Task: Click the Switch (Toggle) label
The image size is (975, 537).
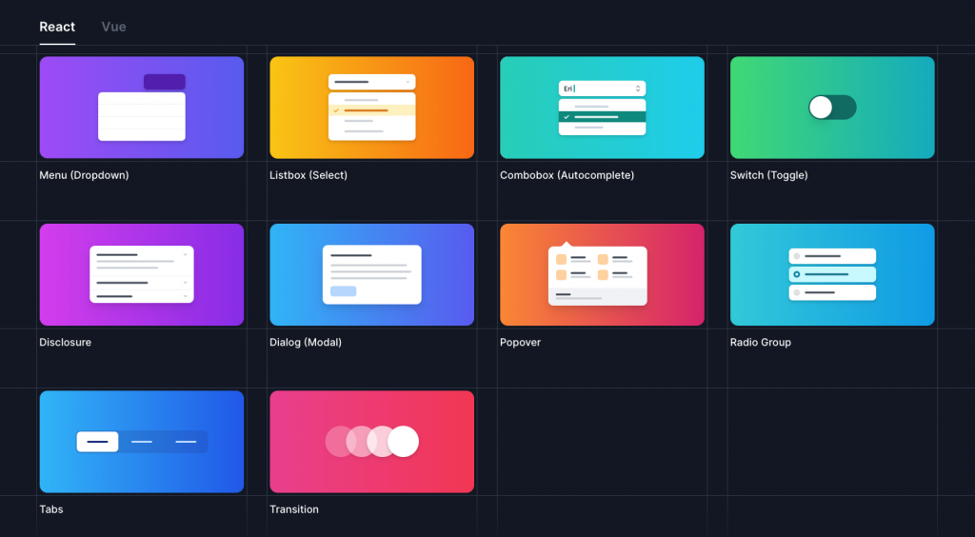Action: point(769,175)
